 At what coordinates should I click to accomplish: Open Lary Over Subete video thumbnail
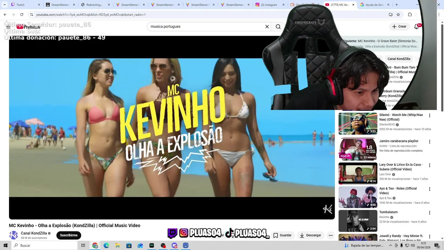pos(358,173)
